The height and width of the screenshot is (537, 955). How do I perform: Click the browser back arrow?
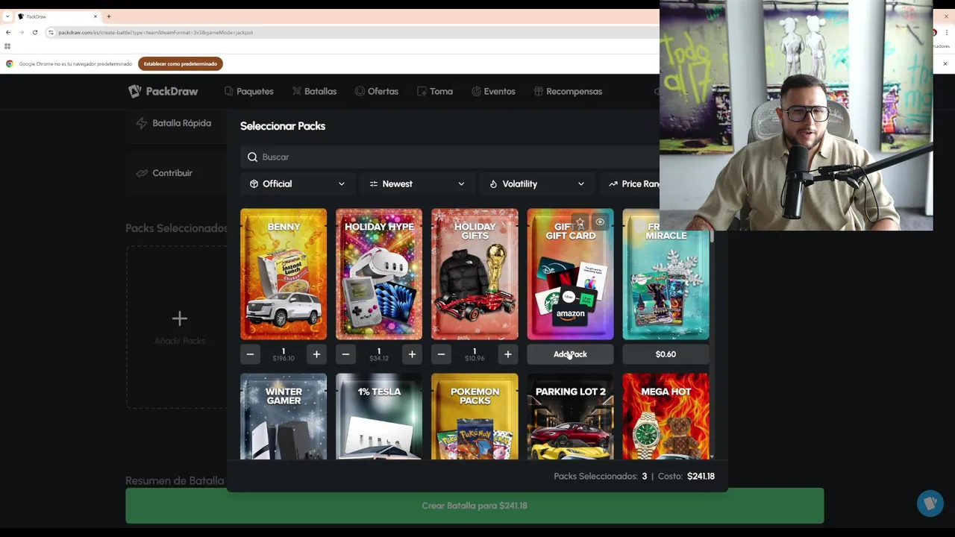(x=8, y=32)
